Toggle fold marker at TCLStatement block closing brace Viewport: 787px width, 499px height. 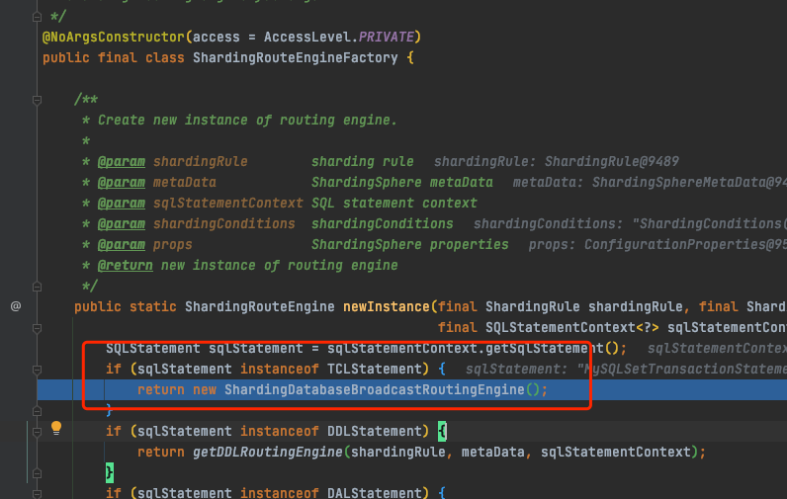[37, 411]
